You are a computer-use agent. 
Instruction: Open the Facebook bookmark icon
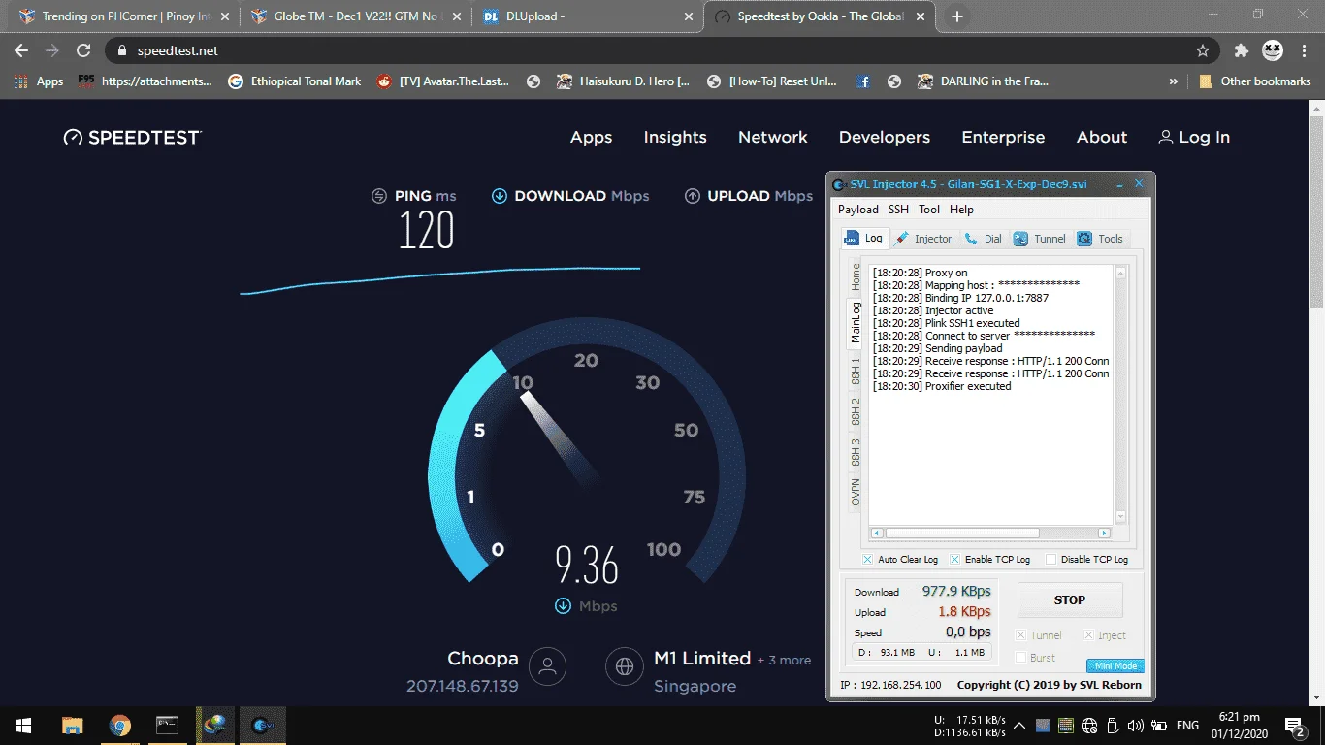pos(862,81)
